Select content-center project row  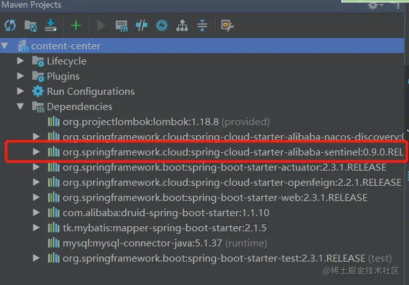click(x=202, y=46)
